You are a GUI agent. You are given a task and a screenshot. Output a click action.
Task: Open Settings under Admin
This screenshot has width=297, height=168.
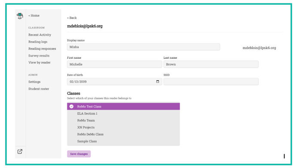pos(34,82)
